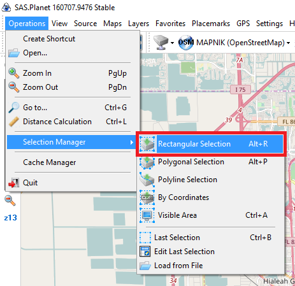Expand the MAPNIK (OpenStreetMap) map dropdown
Viewport: 295px width, 286px height.
pos(288,43)
